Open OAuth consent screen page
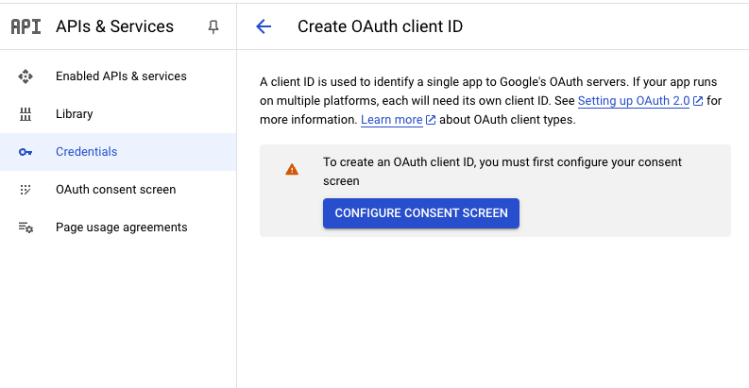Image resolution: width=749 pixels, height=388 pixels. pyautogui.click(x=118, y=190)
